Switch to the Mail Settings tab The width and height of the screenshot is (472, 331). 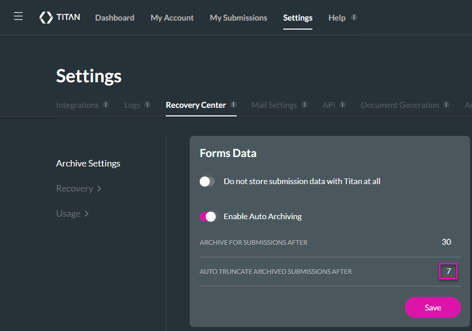[x=274, y=105]
